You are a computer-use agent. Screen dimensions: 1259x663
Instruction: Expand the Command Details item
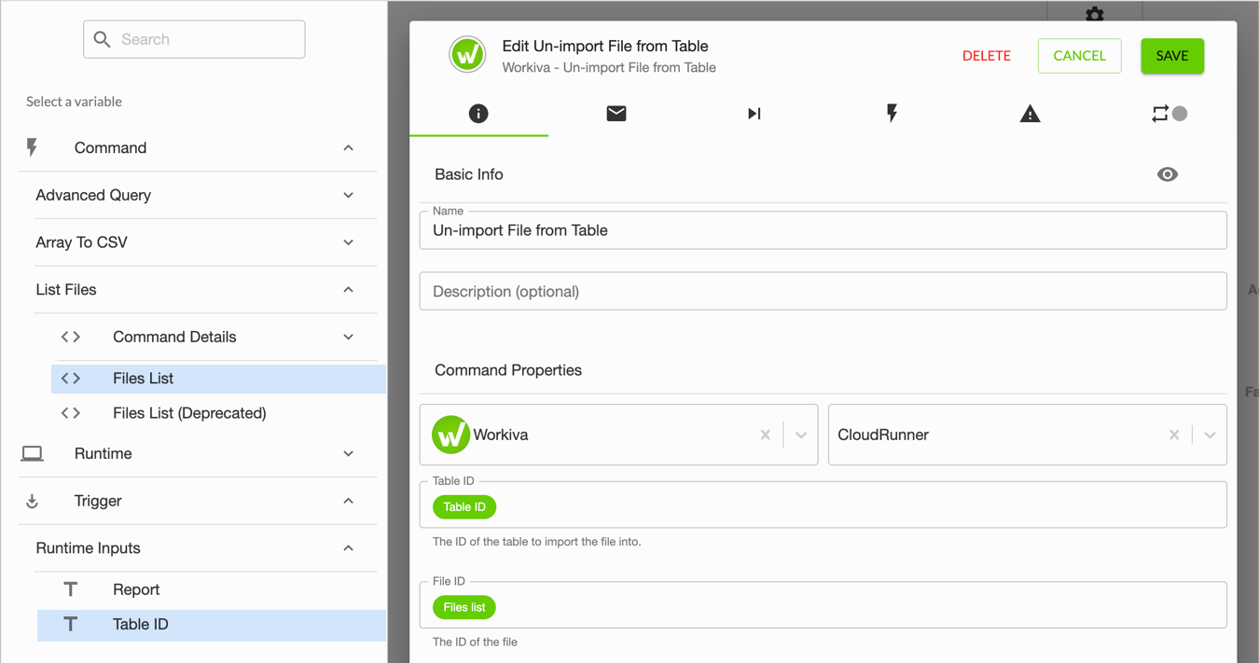[x=348, y=338]
